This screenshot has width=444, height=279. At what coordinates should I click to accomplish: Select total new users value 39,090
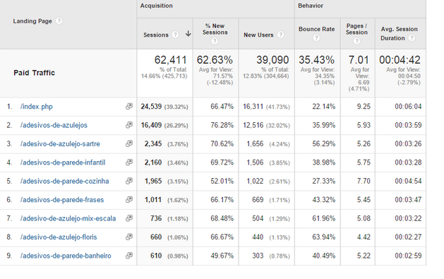tap(272, 60)
